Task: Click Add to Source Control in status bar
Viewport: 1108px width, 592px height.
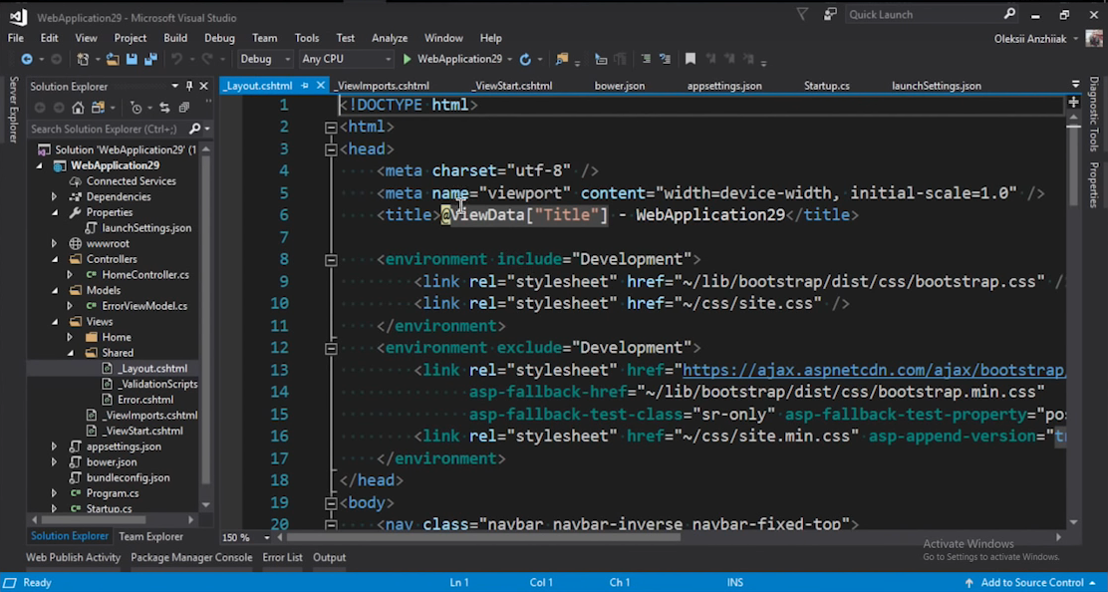Action: (x=1031, y=582)
